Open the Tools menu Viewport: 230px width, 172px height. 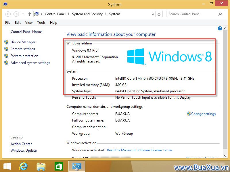41,23
